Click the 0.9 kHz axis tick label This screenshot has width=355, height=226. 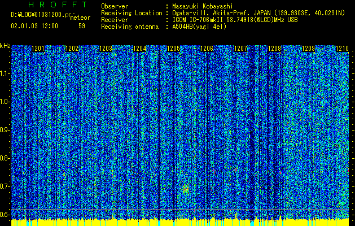point(5,130)
